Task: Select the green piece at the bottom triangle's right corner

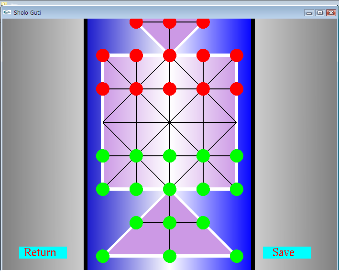Action: [x=237, y=256]
